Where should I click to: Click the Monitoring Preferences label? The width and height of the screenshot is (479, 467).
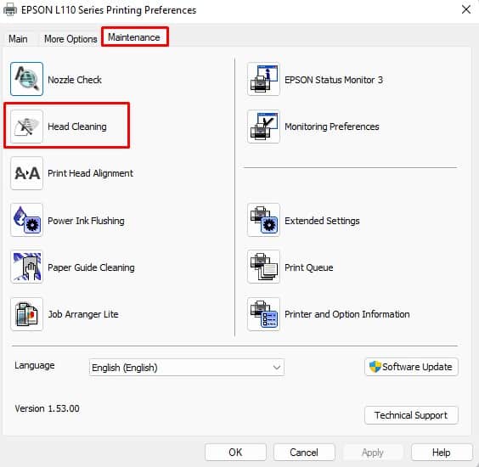(332, 127)
